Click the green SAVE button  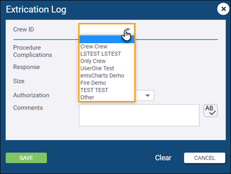26,158
